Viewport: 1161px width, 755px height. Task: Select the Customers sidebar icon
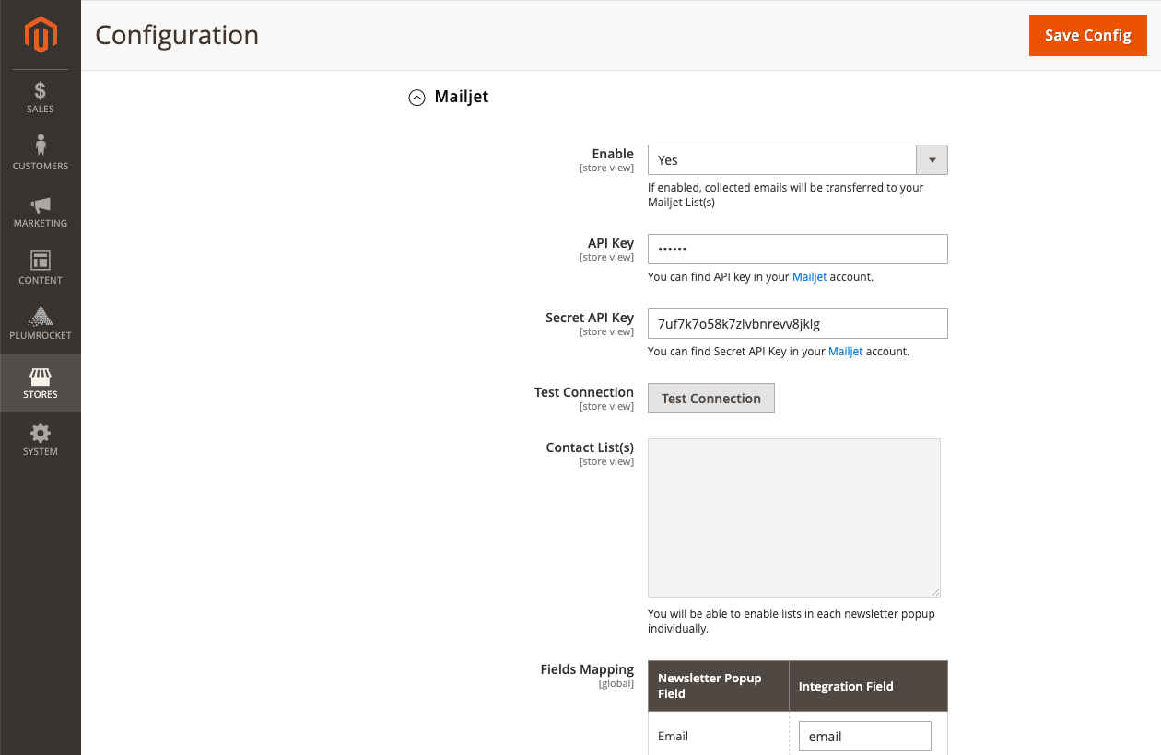tap(41, 152)
